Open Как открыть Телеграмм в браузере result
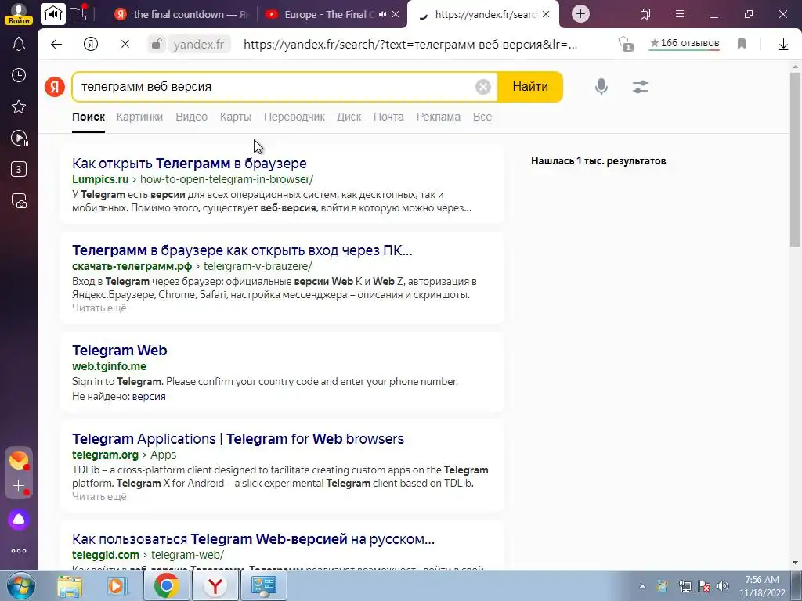This screenshot has width=802, height=601. point(190,163)
